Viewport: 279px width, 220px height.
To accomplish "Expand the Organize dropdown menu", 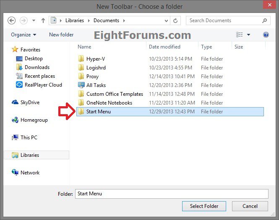I will click(x=23, y=35).
